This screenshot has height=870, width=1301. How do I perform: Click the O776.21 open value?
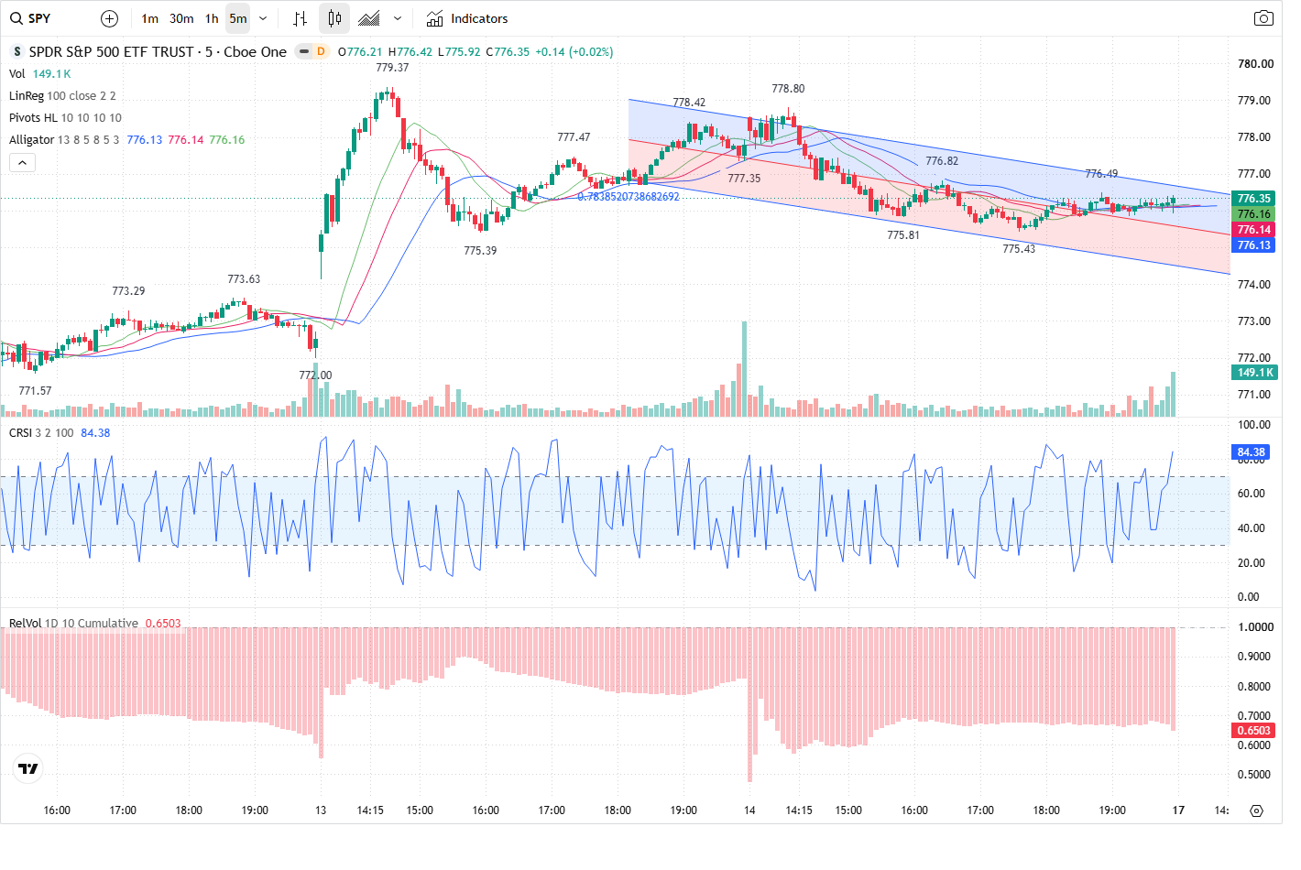(x=360, y=52)
